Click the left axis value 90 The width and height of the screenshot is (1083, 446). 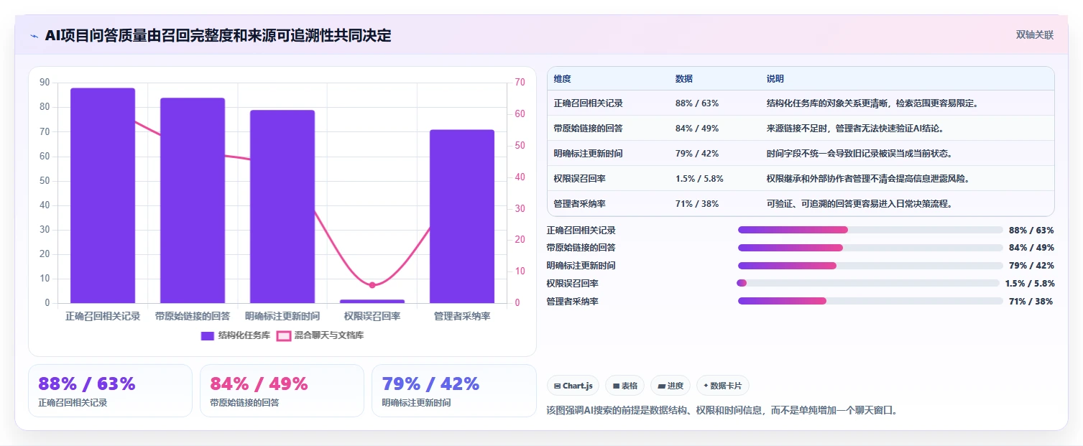point(45,83)
